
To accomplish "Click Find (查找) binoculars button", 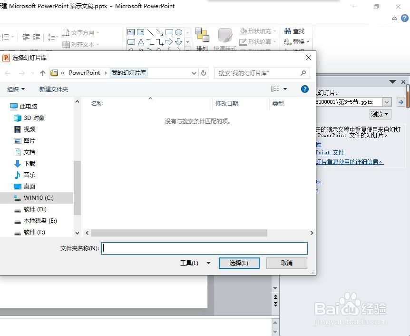I will 294,31.
